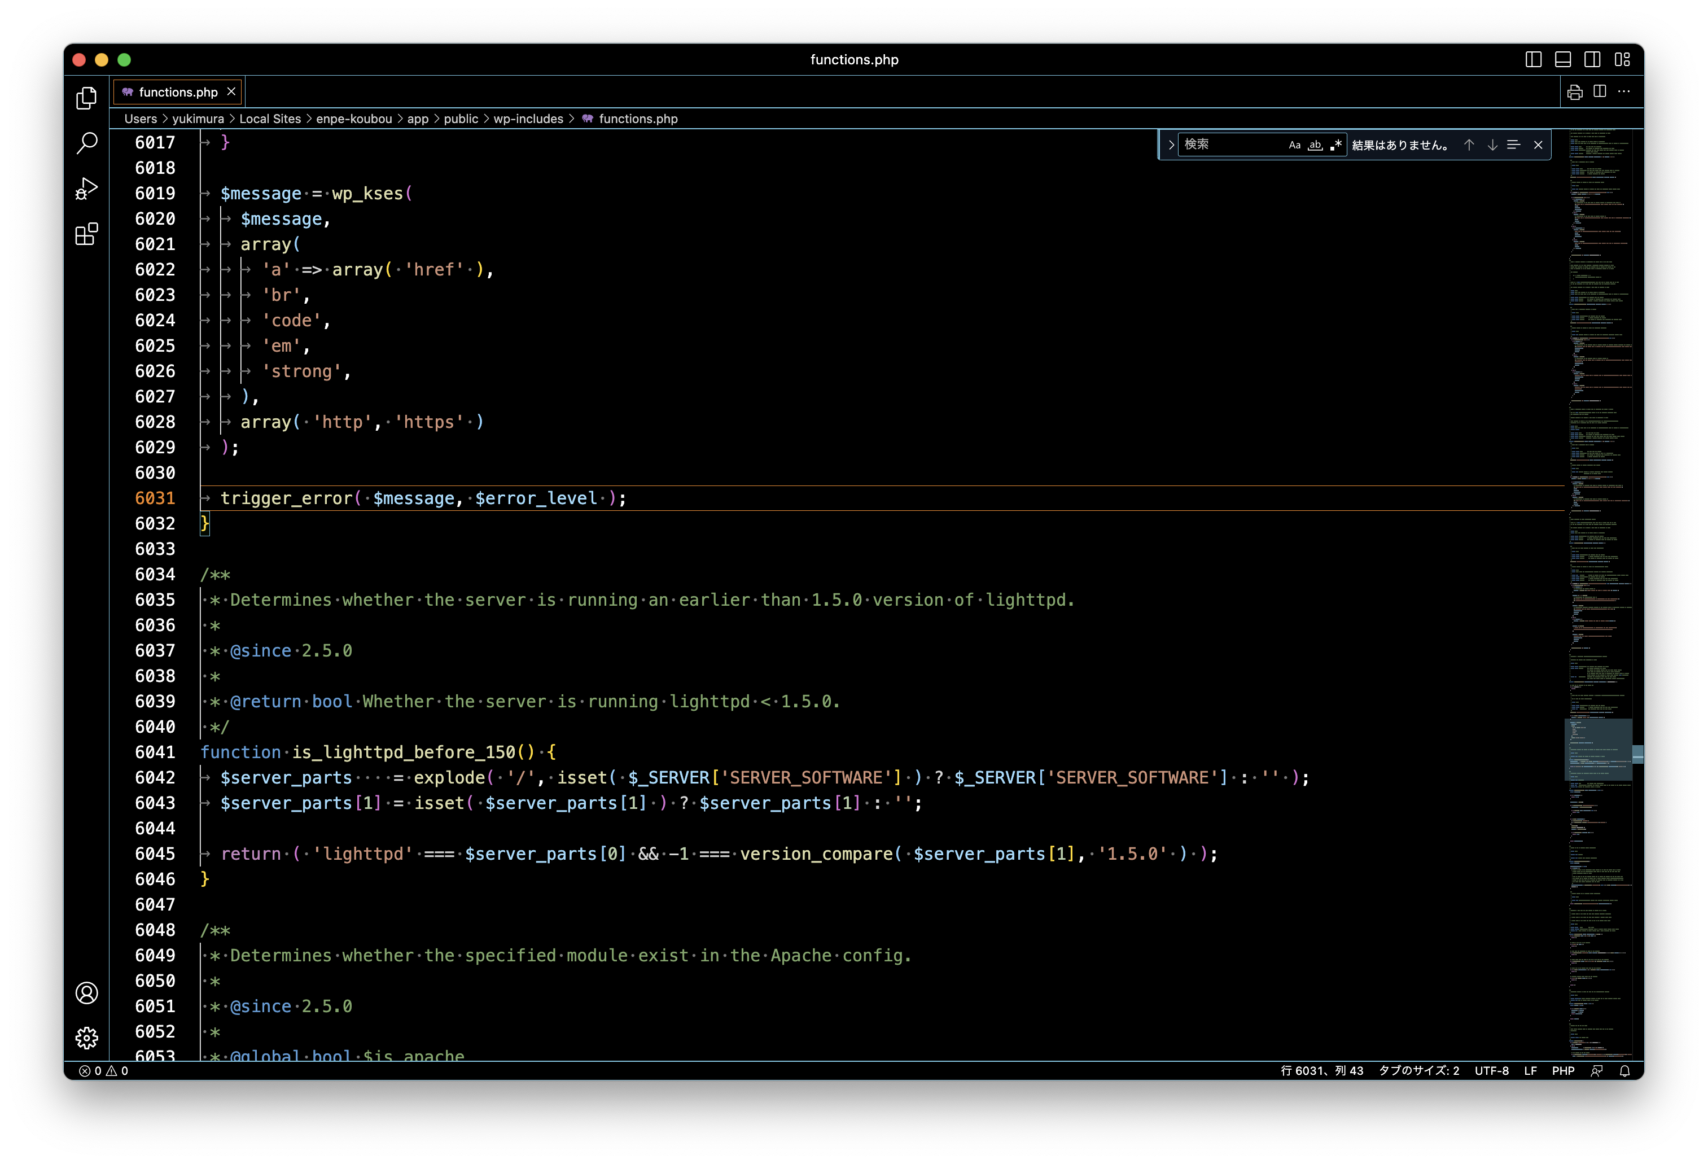This screenshot has width=1708, height=1164.
Task: Click the print icon in editor toolbar
Action: tap(1574, 92)
